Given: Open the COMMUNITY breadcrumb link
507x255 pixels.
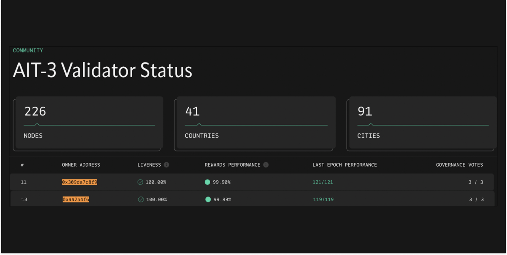Looking at the screenshot, I should [28, 51].
